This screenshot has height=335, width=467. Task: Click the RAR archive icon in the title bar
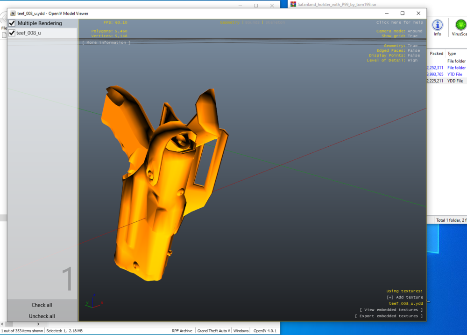point(292,4)
